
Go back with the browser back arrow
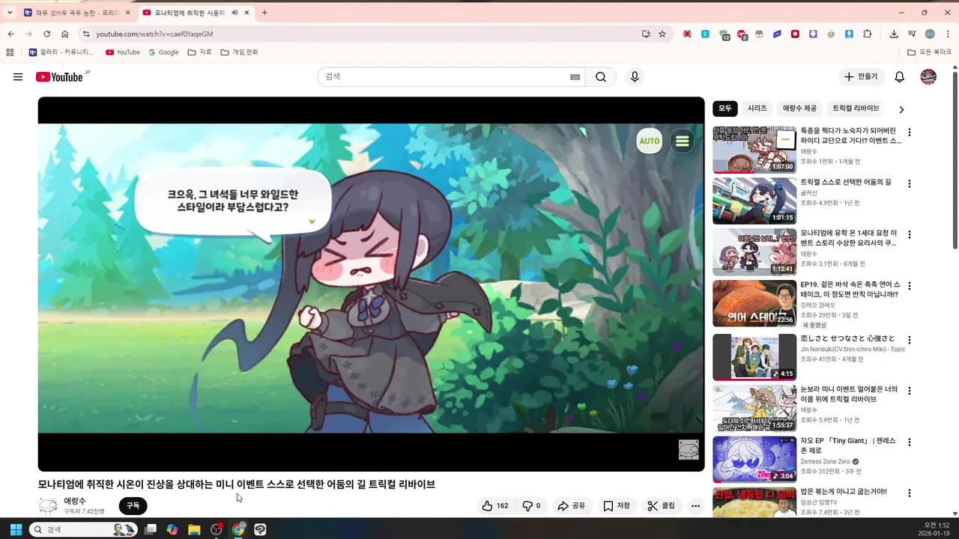point(10,34)
